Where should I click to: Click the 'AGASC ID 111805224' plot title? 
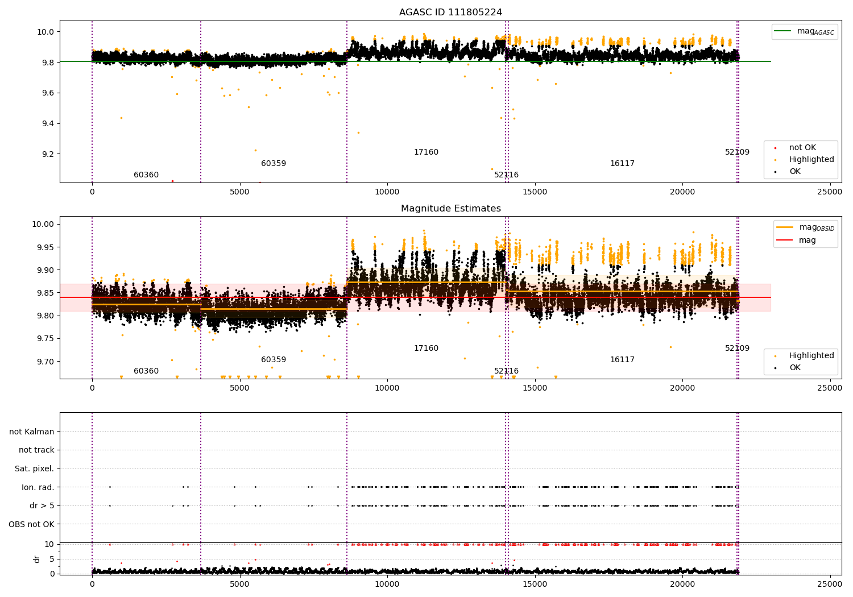click(x=450, y=13)
